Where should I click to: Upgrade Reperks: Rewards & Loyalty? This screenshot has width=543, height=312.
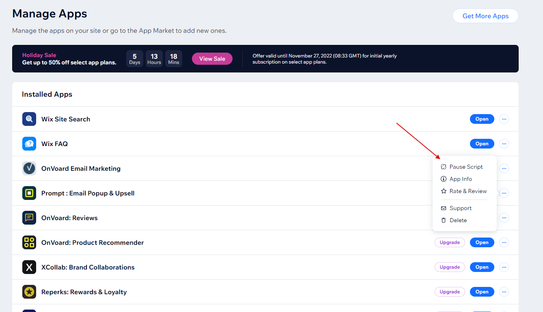pyautogui.click(x=450, y=292)
